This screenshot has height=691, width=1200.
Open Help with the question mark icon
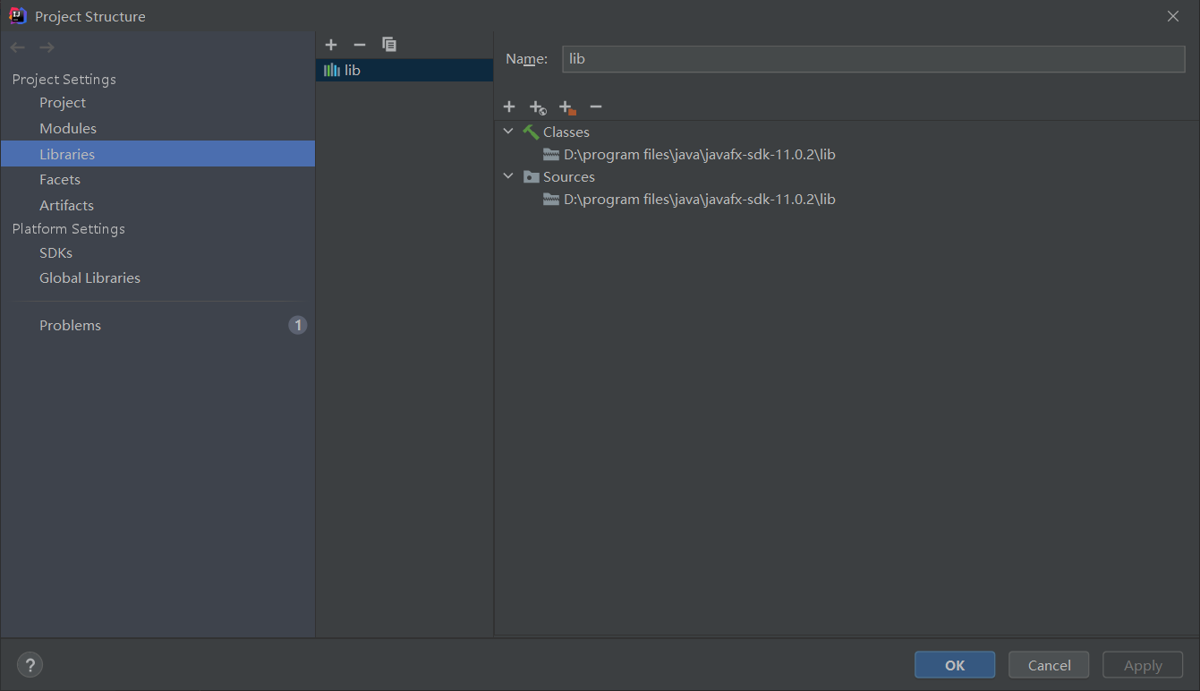click(x=30, y=664)
